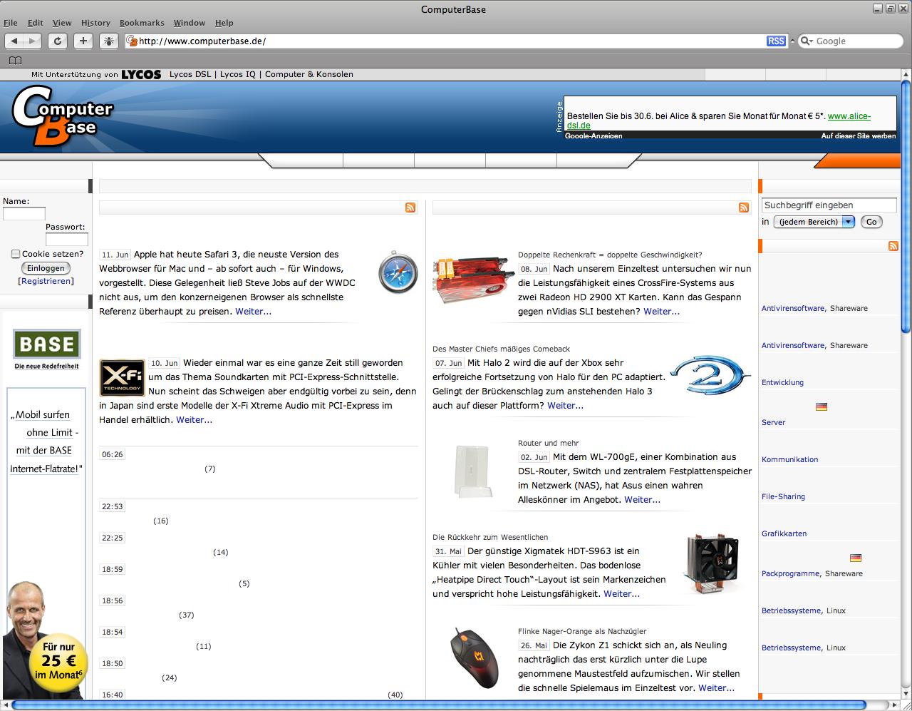Viewport: 912px width, 711px height.
Task: Click the Entwicklung category link
Action: 782,382
